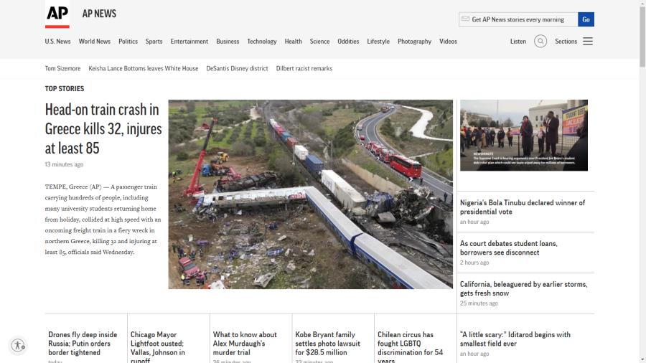646x363 pixels.
Task: Open the Supreme Court rally video thumbnail
Action: 524,135
